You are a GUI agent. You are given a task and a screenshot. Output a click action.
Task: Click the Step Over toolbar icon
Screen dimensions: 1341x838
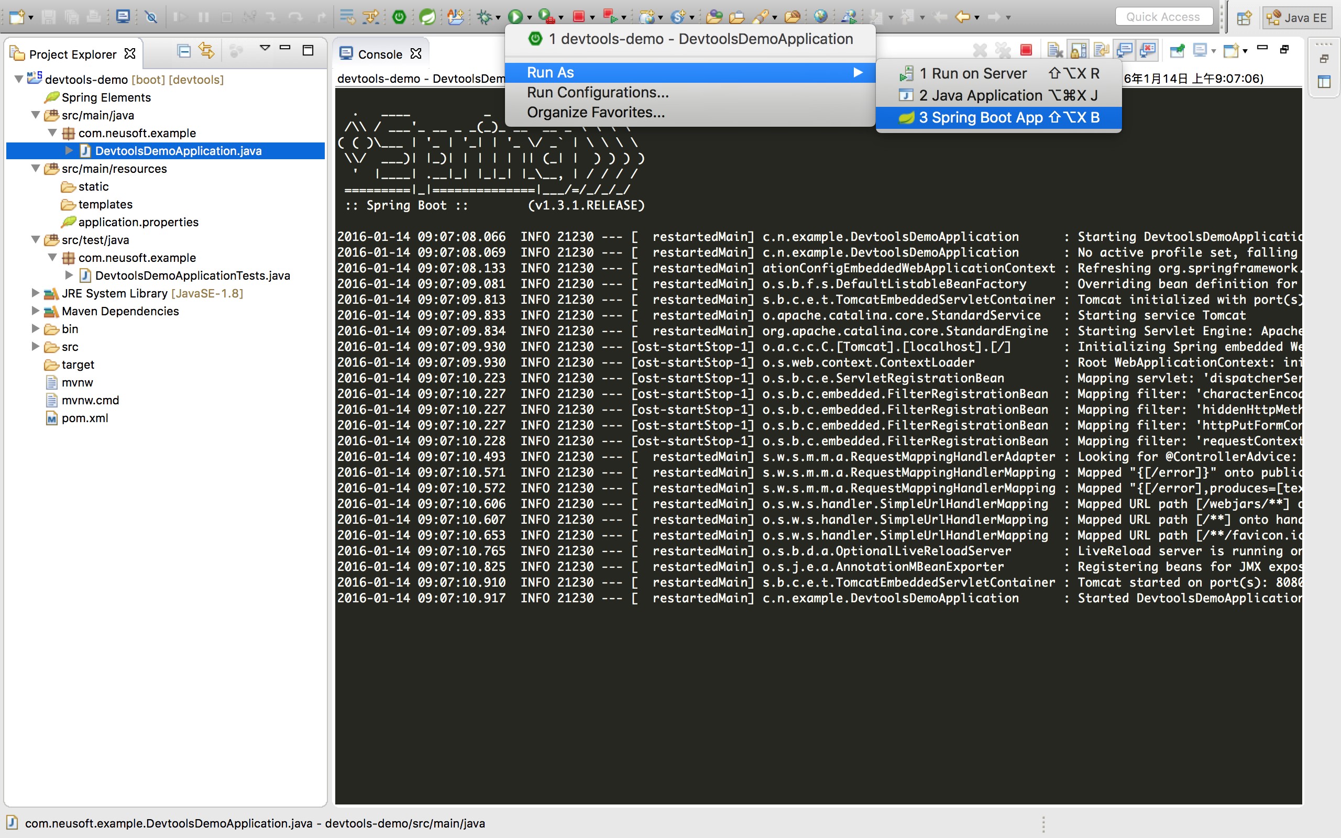click(296, 17)
